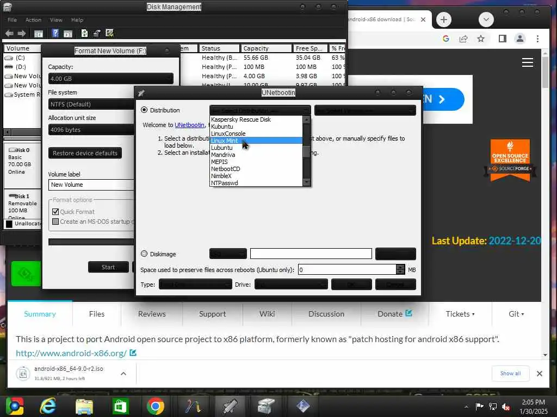Switch to the Files tab on SourceForge
Screen dimensions: 557x417
coord(97,314)
